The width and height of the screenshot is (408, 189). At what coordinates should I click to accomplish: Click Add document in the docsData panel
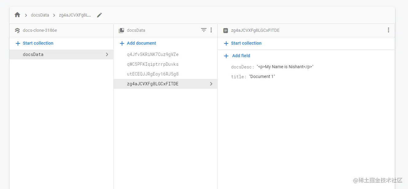point(141,43)
